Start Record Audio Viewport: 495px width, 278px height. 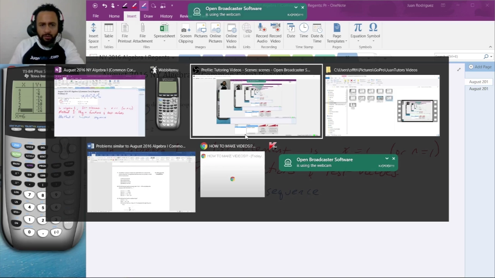[x=262, y=33]
